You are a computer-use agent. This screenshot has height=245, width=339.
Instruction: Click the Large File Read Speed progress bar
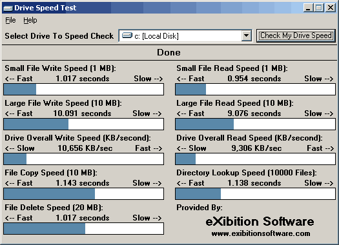[x=255, y=124]
